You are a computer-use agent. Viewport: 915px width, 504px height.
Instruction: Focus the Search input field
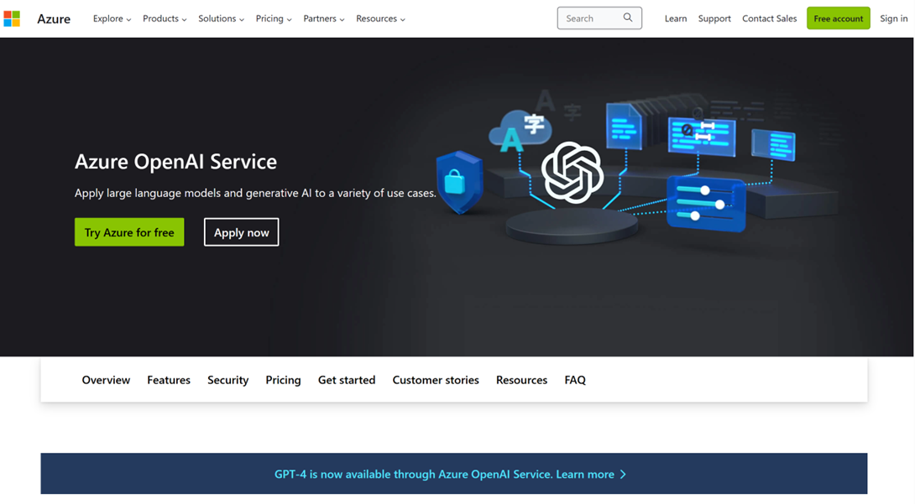click(599, 18)
